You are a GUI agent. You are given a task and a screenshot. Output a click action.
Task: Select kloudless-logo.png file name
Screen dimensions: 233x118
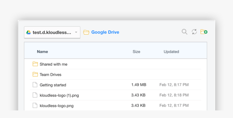(x=57, y=106)
